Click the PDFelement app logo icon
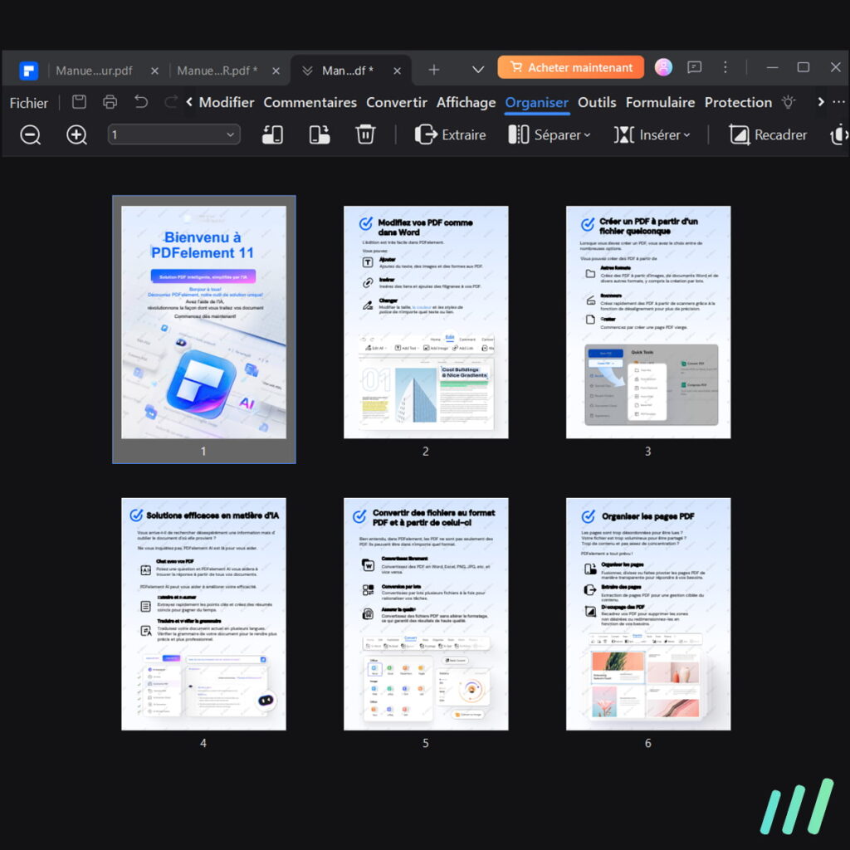The image size is (850, 850). pyautogui.click(x=28, y=71)
